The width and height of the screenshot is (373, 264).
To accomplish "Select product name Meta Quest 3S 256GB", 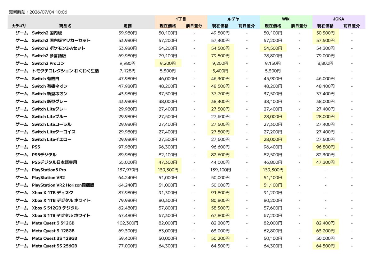I will click(x=54, y=246).
